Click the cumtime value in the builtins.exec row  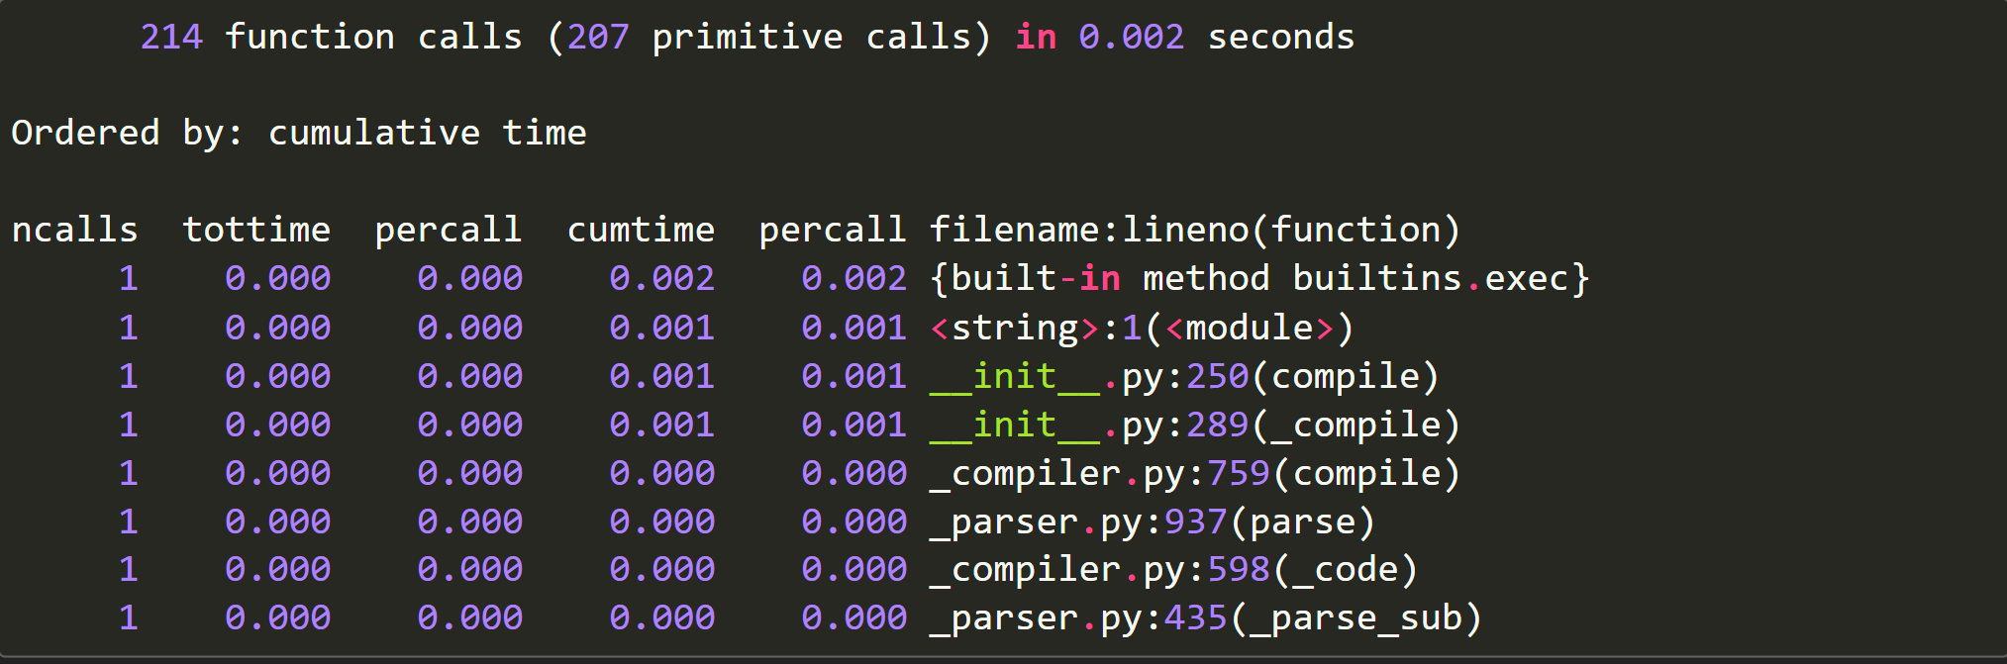click(x=661, y=279)
